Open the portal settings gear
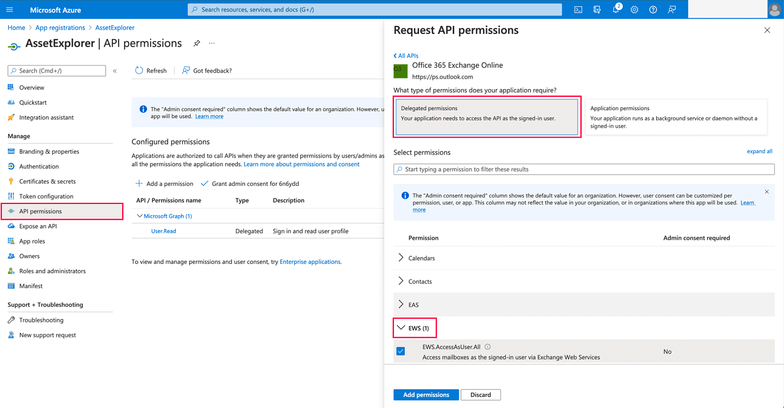Screen dimensions: 784x408 (x=634, y=10)
